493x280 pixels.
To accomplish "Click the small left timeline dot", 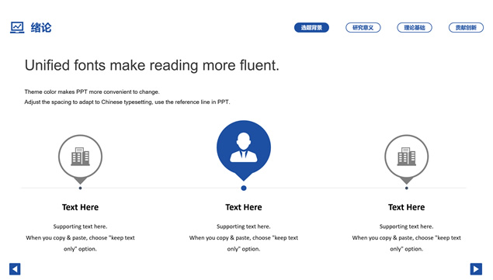I will (80, 188).
